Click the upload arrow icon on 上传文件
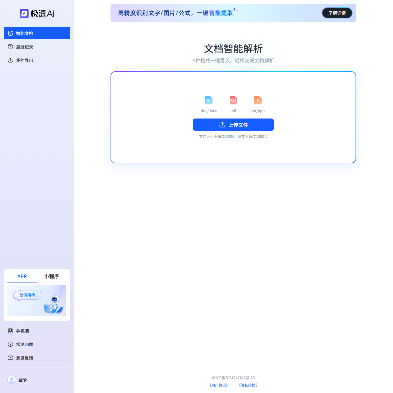 pyautogui.click(x=222, y=125)
